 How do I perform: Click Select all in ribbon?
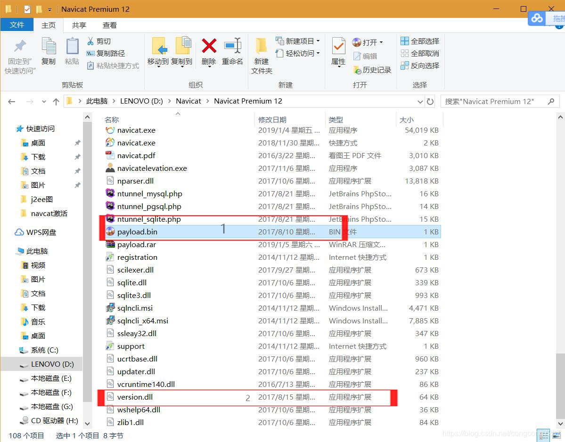[420, 41]
